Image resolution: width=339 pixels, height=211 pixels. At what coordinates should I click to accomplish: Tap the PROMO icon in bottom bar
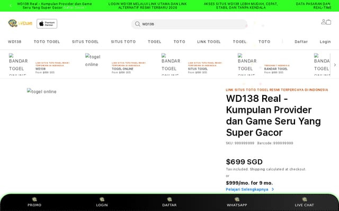tap(34, 199)
